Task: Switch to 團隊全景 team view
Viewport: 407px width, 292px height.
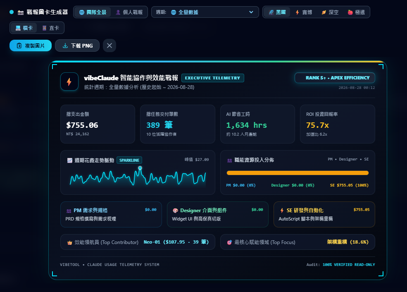Action: click(93, 12)
